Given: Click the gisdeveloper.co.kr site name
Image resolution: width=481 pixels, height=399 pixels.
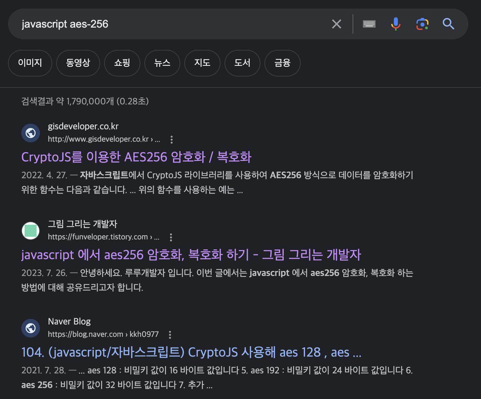Looking at the screenshot, I should click(x=83, y=126).
